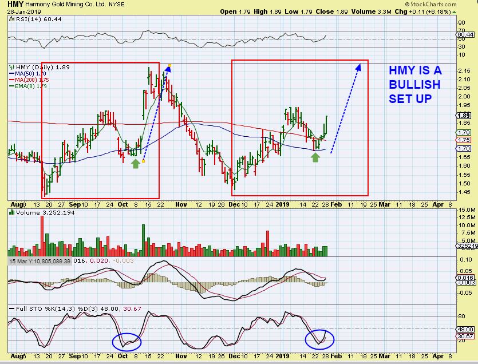Click 'Dec' on the bottom stochastic date axis
Viewport: 478px width, 364px height.
[234, 356]
